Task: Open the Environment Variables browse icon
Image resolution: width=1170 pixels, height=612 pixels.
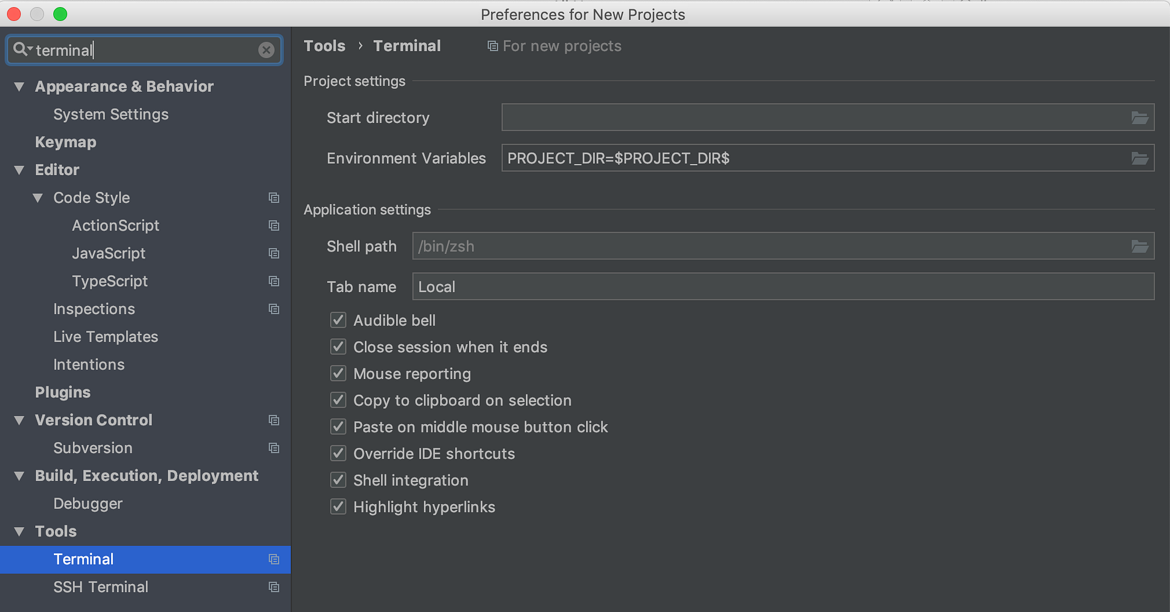Action: click(1140, 158)
